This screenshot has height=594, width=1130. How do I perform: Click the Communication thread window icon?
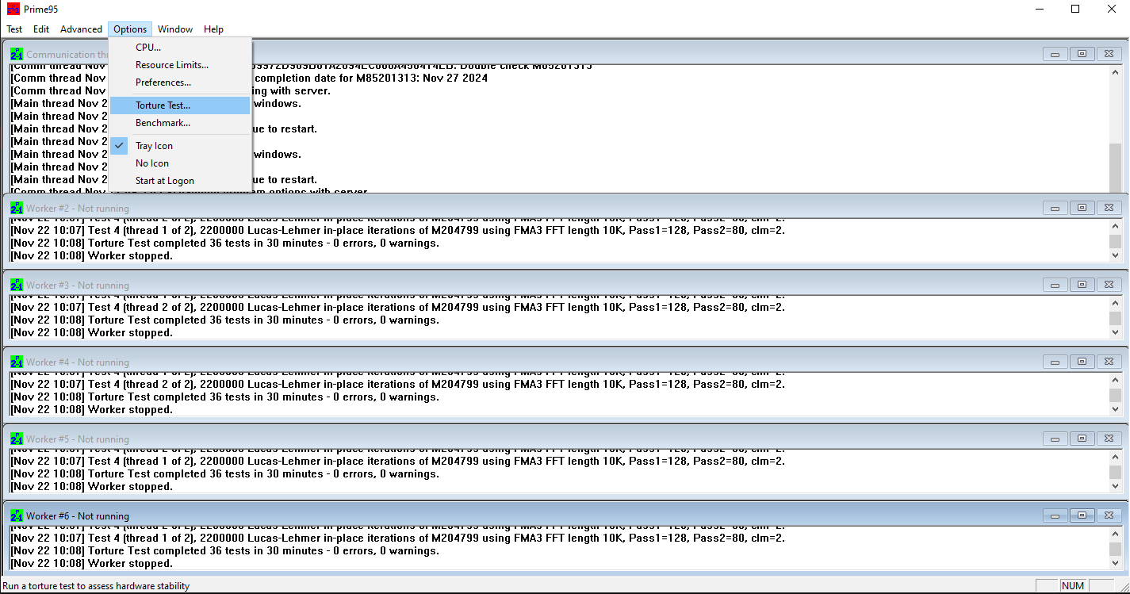pyautogui.click(x=17, y=54)
